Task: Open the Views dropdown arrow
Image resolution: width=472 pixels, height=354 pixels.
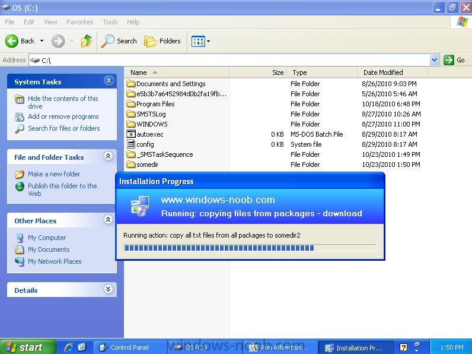Action: [208, 41]
